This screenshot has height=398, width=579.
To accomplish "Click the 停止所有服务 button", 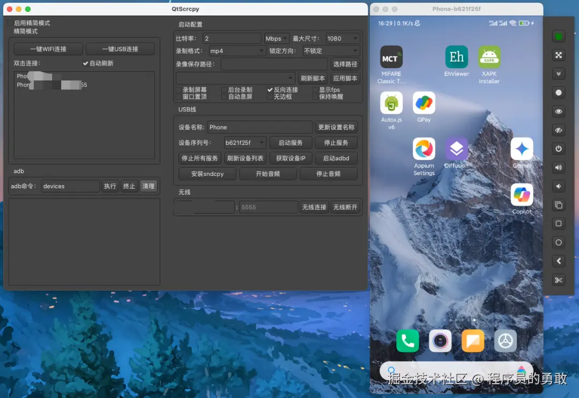I will coord(200,158).
